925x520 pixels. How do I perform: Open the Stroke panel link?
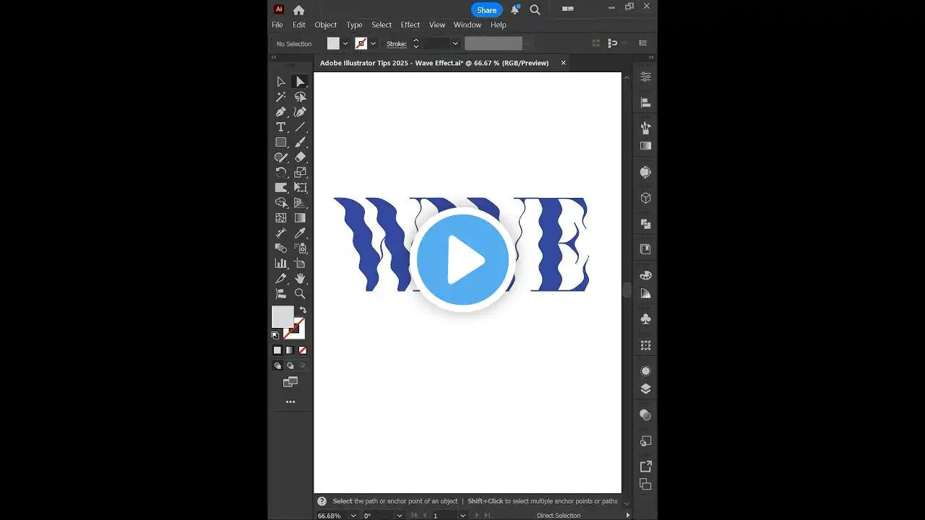click(x=397, y=44)
